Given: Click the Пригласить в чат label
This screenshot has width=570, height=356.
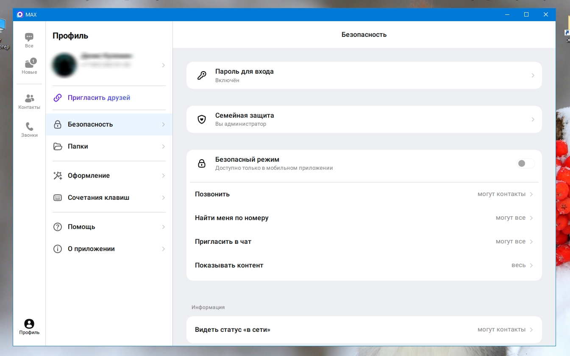Looking at the screenshot, I should [223, 242].
